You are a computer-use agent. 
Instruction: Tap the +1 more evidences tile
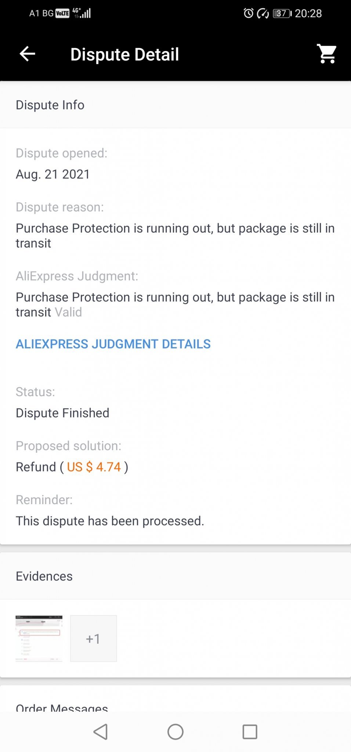point(94,639)
